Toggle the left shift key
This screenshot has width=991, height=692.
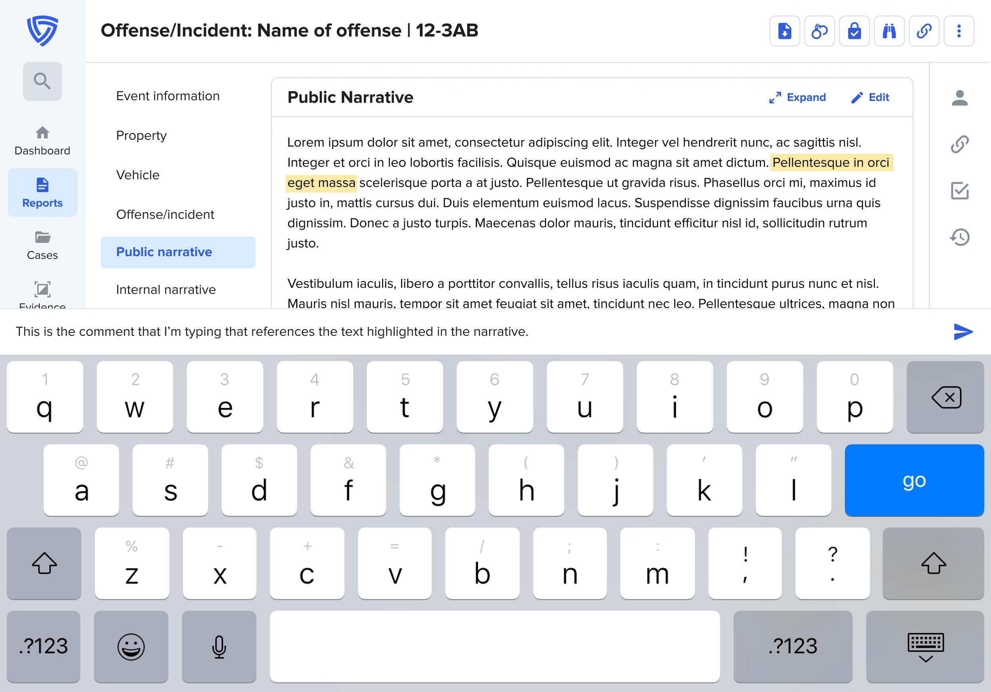44,563
